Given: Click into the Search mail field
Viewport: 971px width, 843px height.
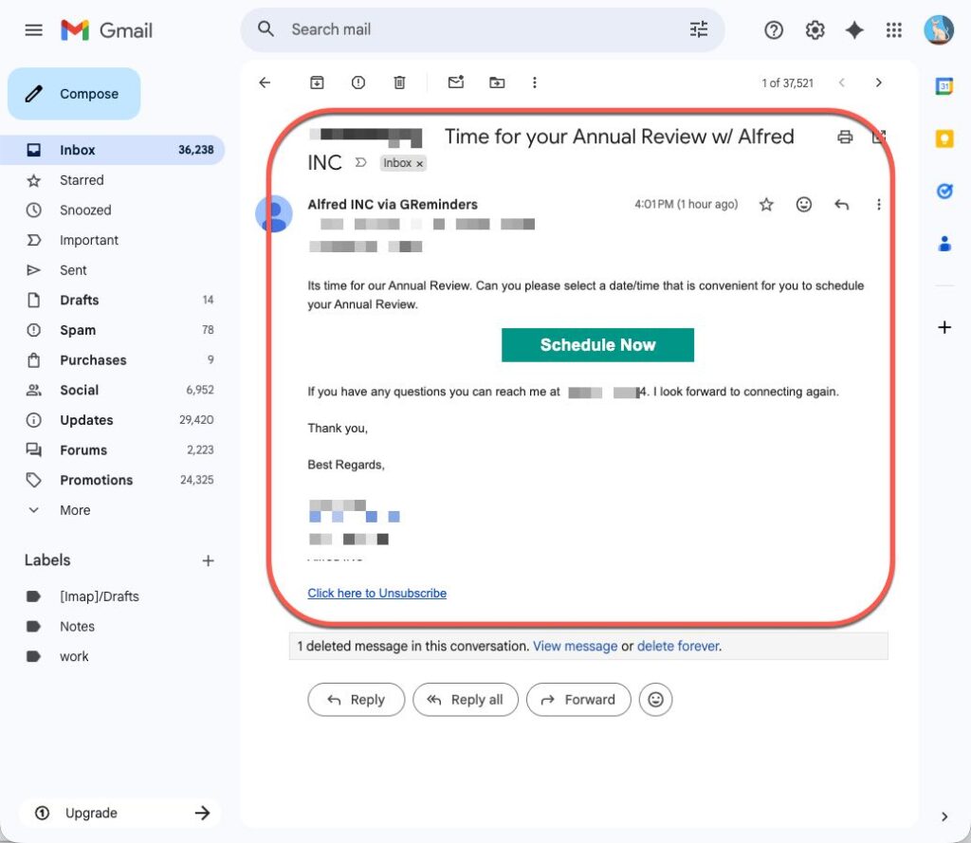Looking at the screenshot, I should click(x=474, y=30).
